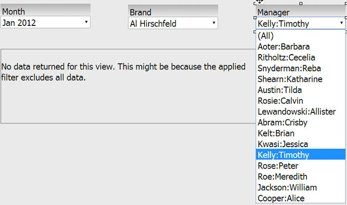Choose Aoter:Barbara from the Manager list
This screenshot has height=205, width=347.
pyautogui.click(x=284, y=47)
